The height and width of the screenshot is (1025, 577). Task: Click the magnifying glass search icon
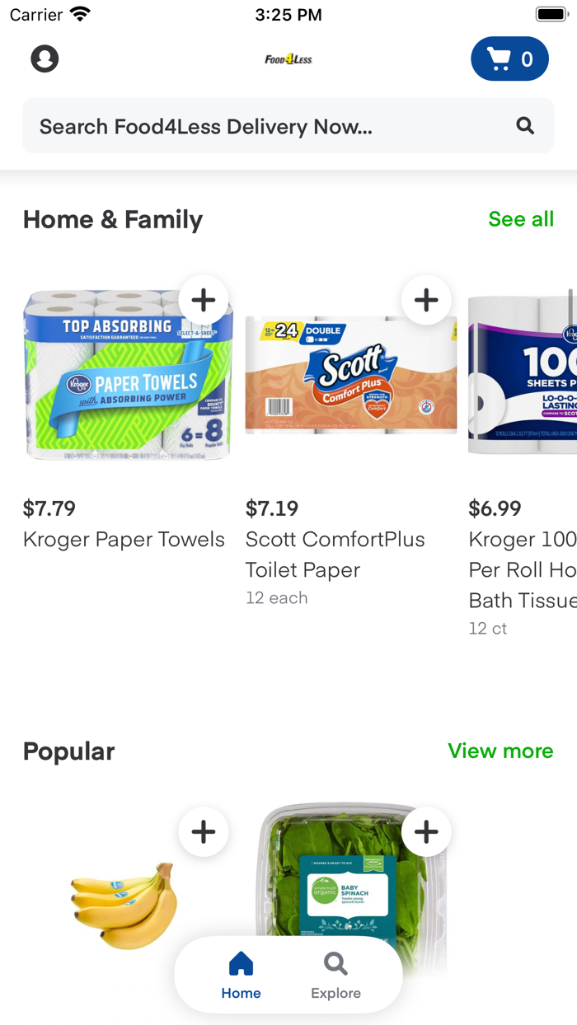click(x=525, y=125)
